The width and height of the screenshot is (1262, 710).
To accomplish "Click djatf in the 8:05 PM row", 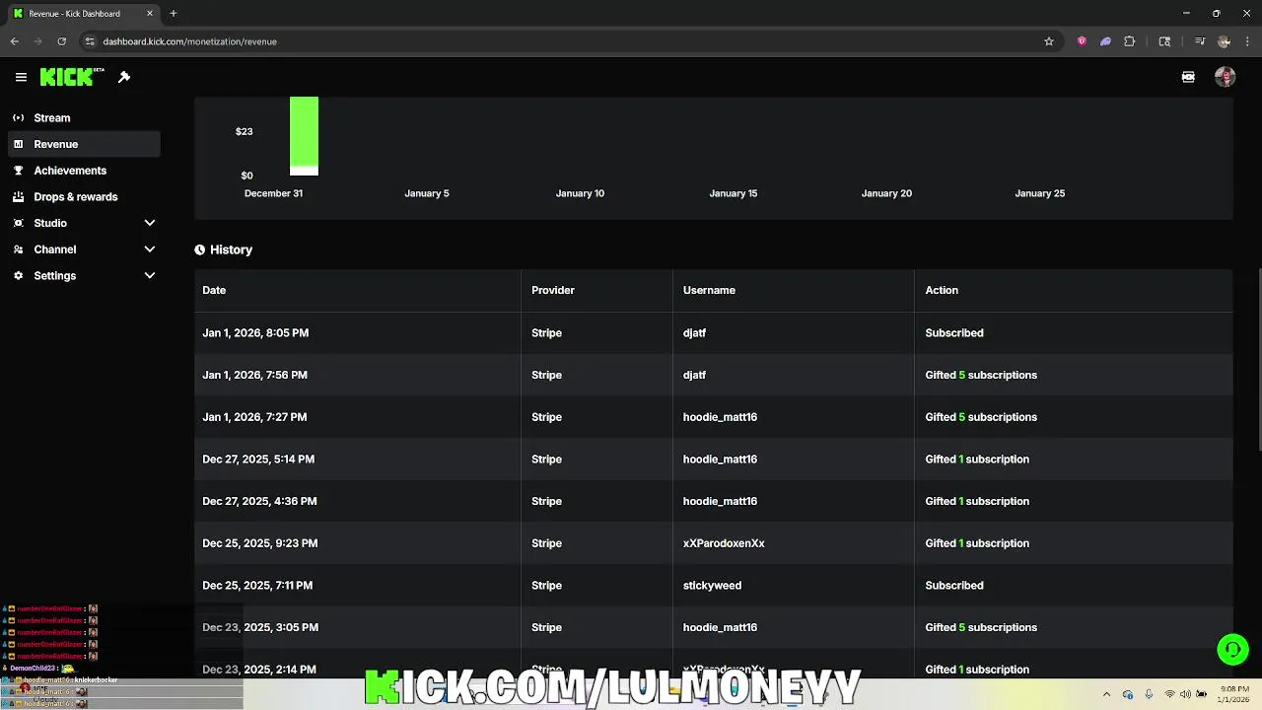I will (694, 333).
